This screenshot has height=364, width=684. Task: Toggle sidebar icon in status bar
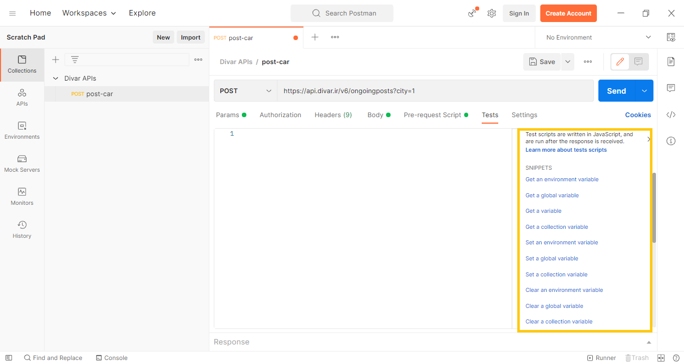coord(9,358)
